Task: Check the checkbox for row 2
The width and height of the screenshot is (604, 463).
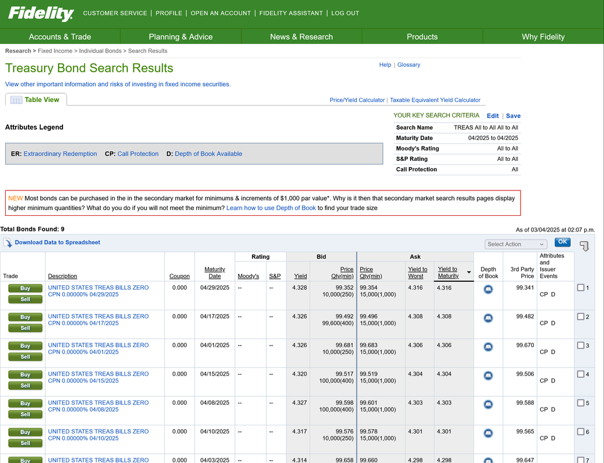Action: point(580,317)
